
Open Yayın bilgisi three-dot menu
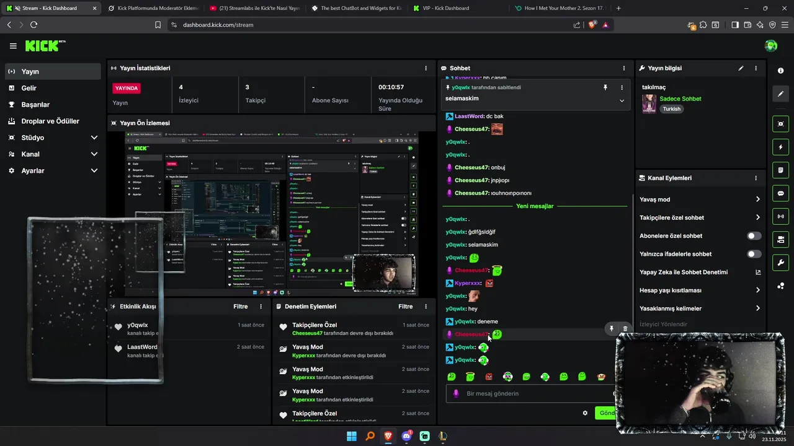(756, 68)
